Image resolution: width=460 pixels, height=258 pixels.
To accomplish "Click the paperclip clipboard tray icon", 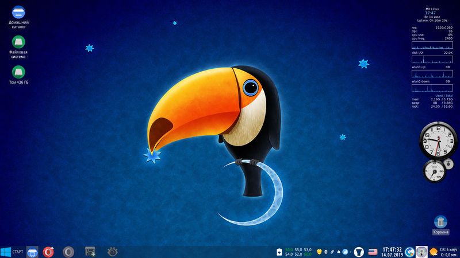I will click(332, 252).
